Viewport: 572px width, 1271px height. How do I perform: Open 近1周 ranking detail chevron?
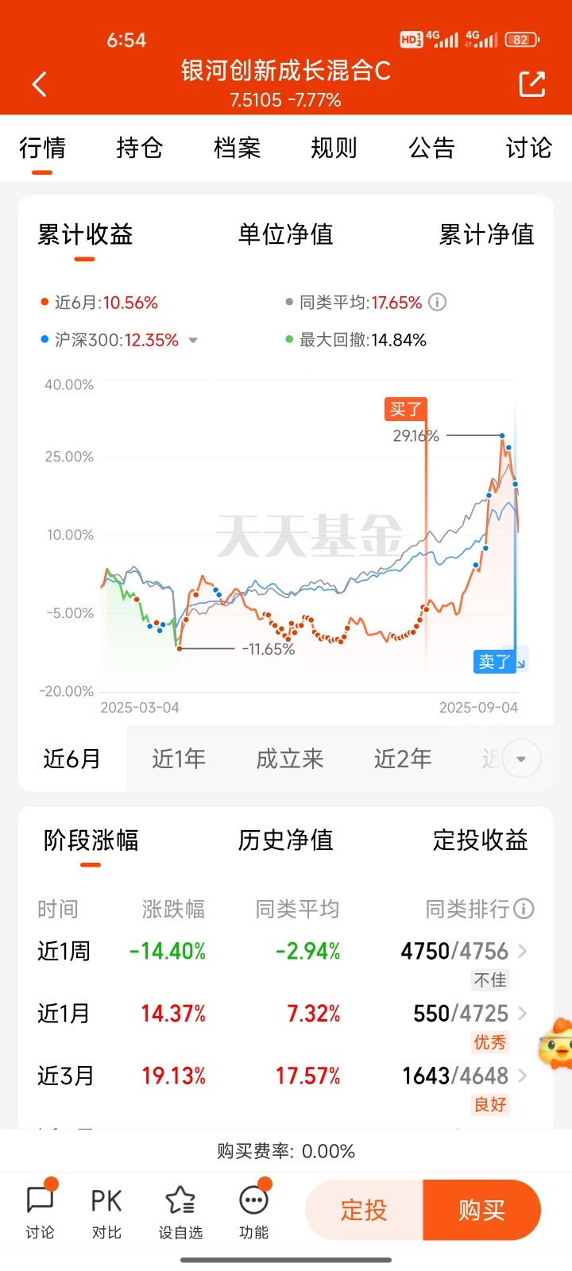[523, 950]
